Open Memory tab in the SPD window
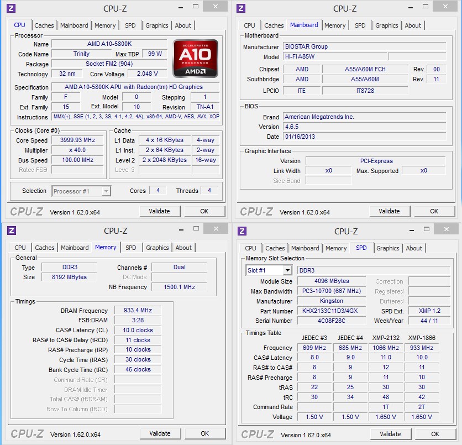This screenshot has width=462, height=445. [336, 248]
